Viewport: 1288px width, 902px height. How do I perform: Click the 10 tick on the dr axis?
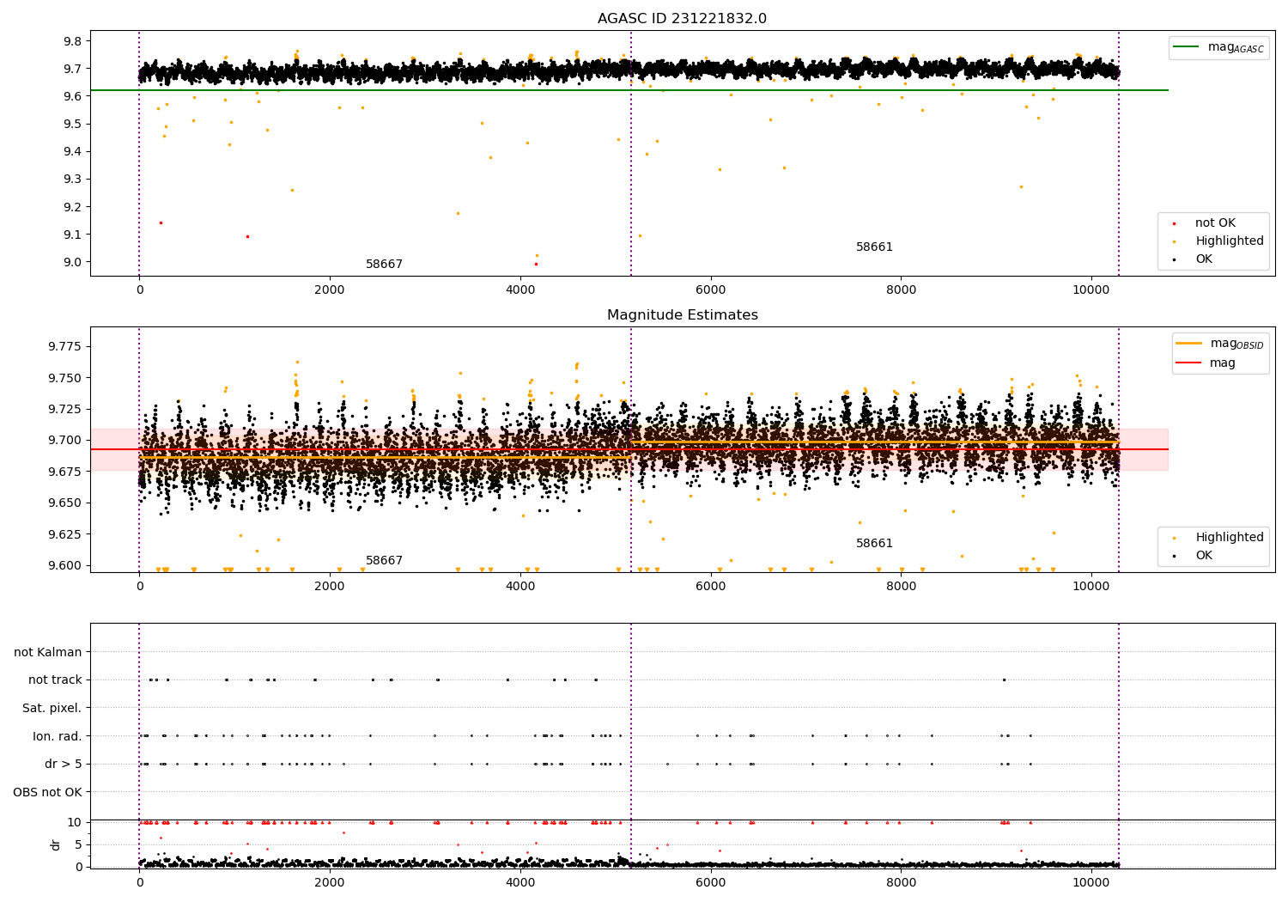tap(75, 822)
